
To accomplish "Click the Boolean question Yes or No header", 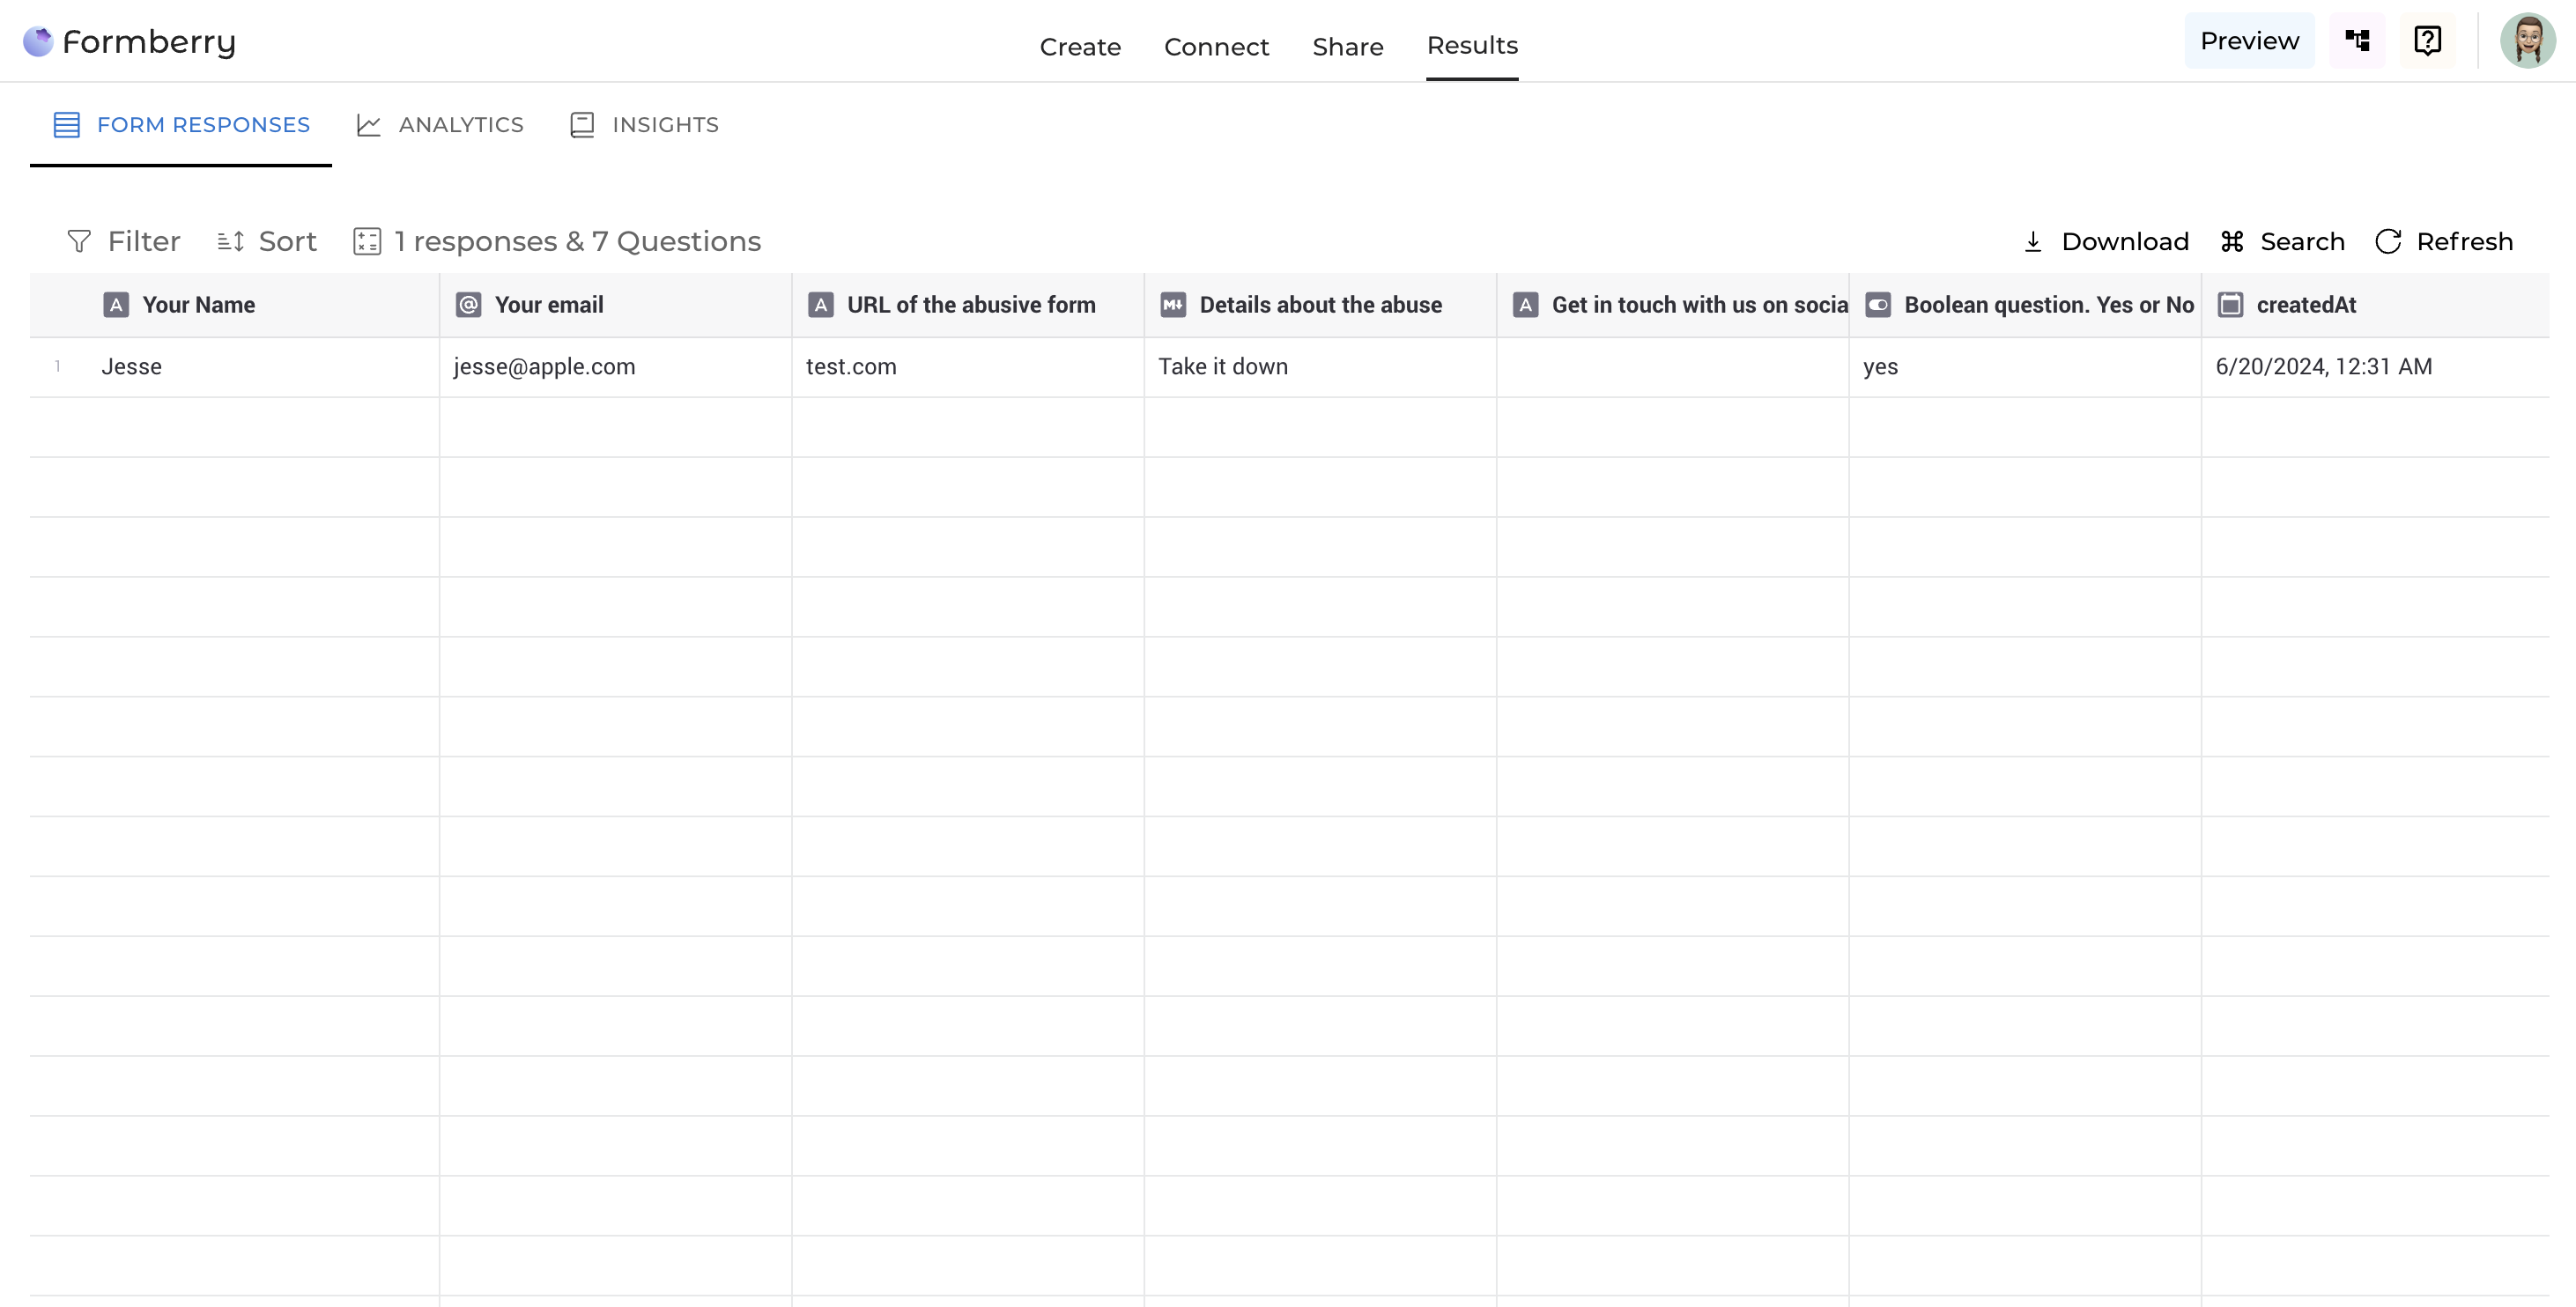I will click(x=2025, y=305).
